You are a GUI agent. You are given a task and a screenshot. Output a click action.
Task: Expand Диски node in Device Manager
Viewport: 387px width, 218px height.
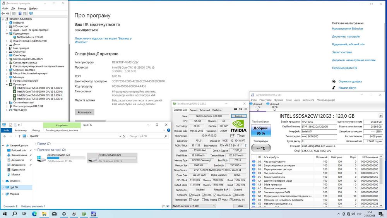point(7,45)
